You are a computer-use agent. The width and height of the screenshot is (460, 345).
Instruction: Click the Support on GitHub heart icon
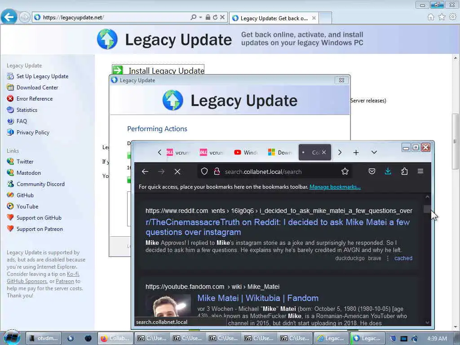(x=10, y=218)
